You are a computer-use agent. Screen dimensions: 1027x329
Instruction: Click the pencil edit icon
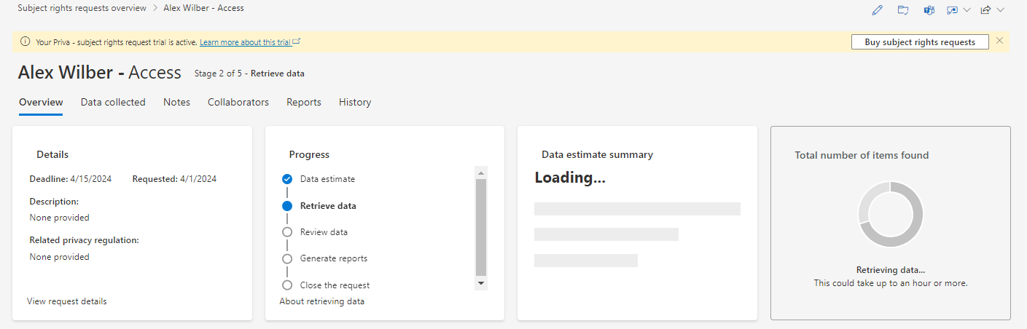pos(877,10)
